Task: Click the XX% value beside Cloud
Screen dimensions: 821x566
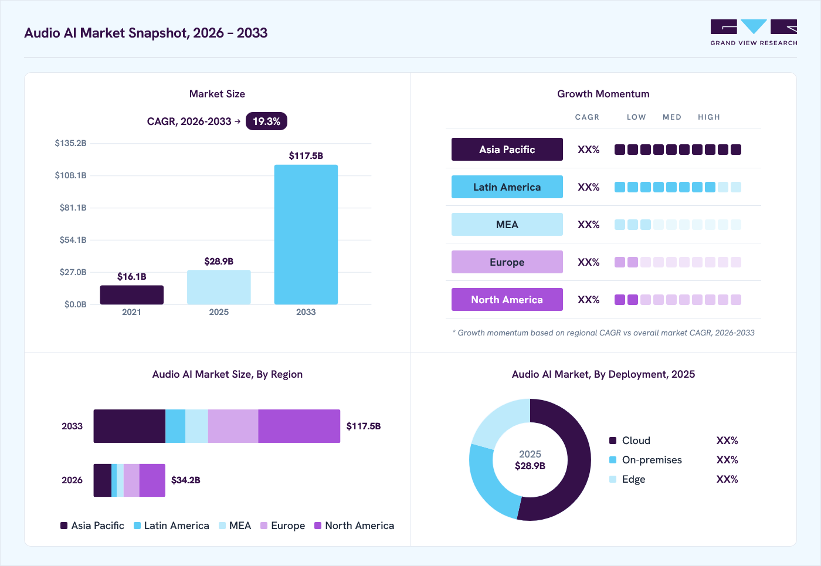Action: coord(727,440)
